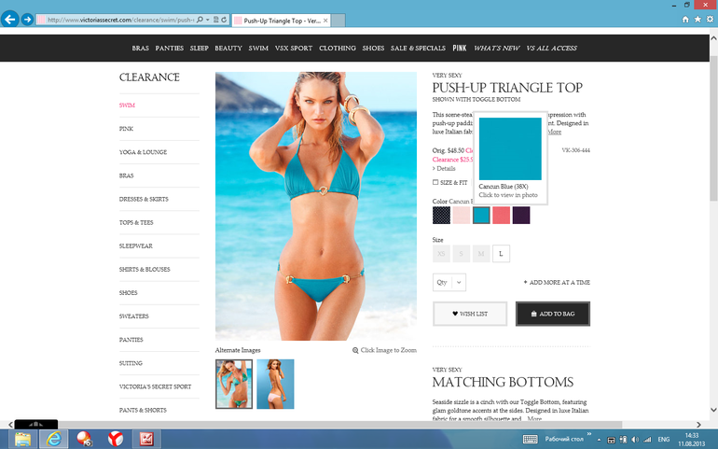718x449 pixels.
Task: Open the SLEEP navigation menu
Action: (200, 49)
